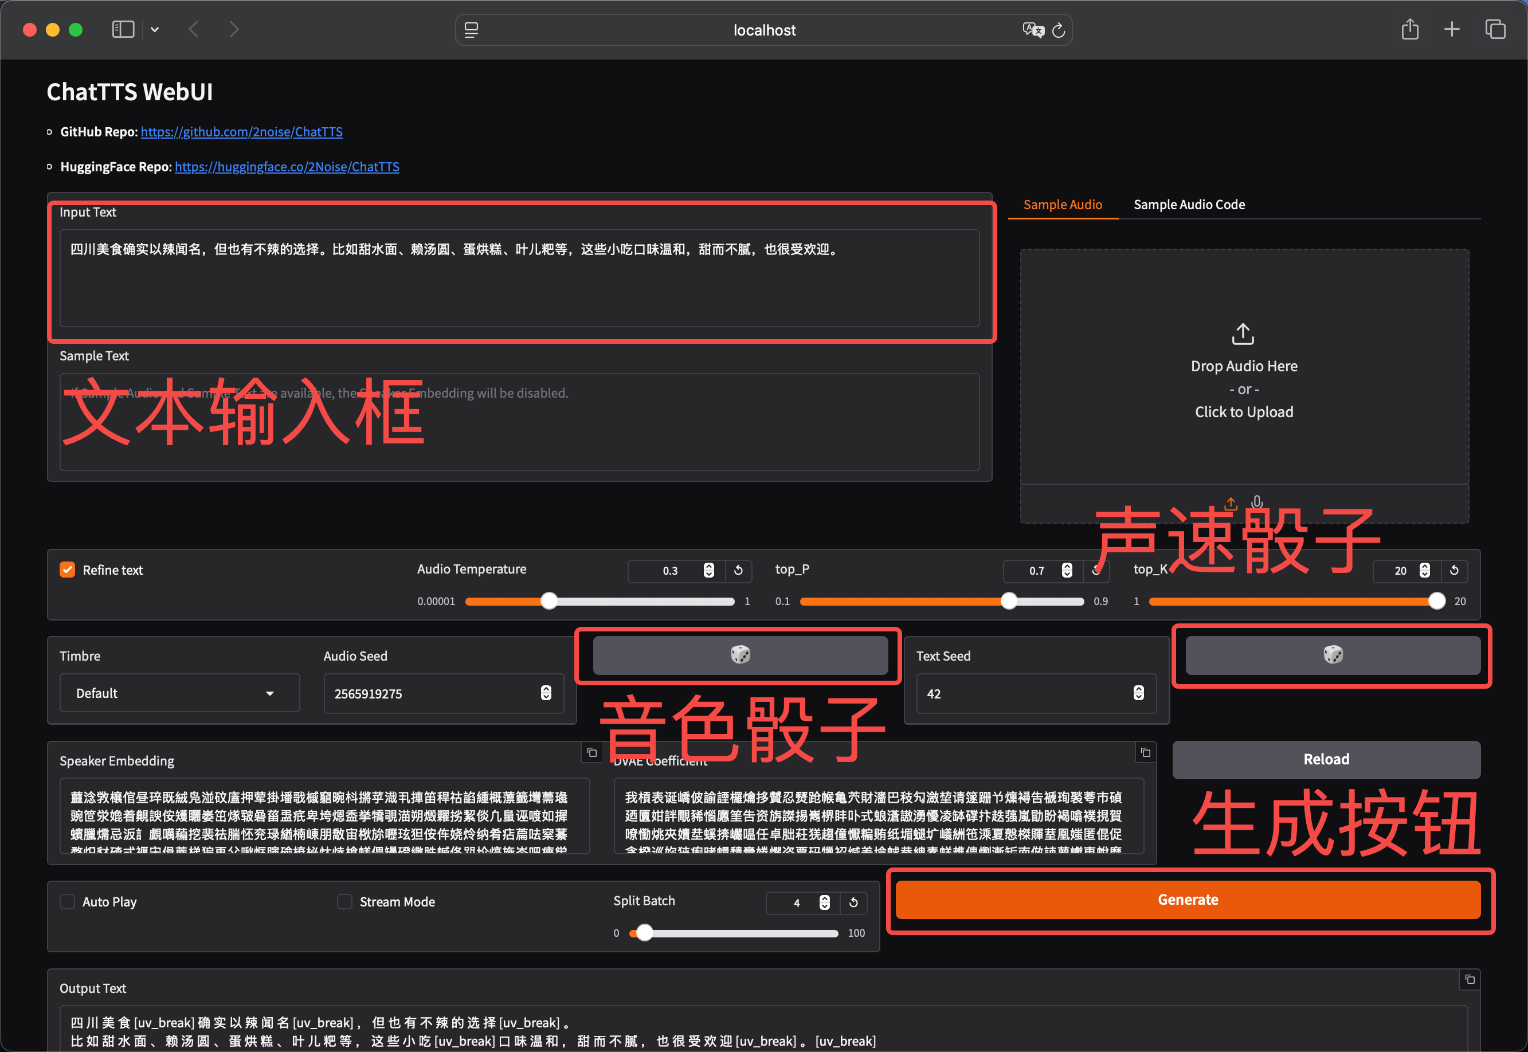
Task: Click the Reload button
Action: (1326, 759)
